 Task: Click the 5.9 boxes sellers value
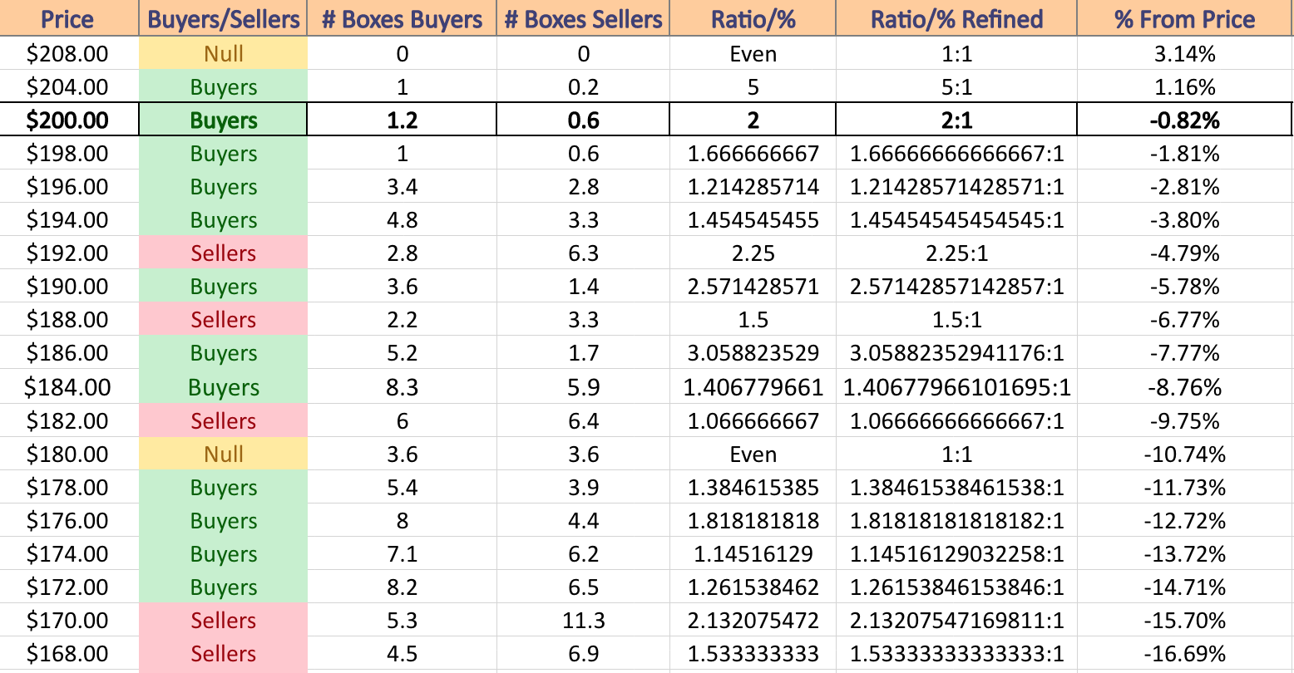click(x=584, y=387)
